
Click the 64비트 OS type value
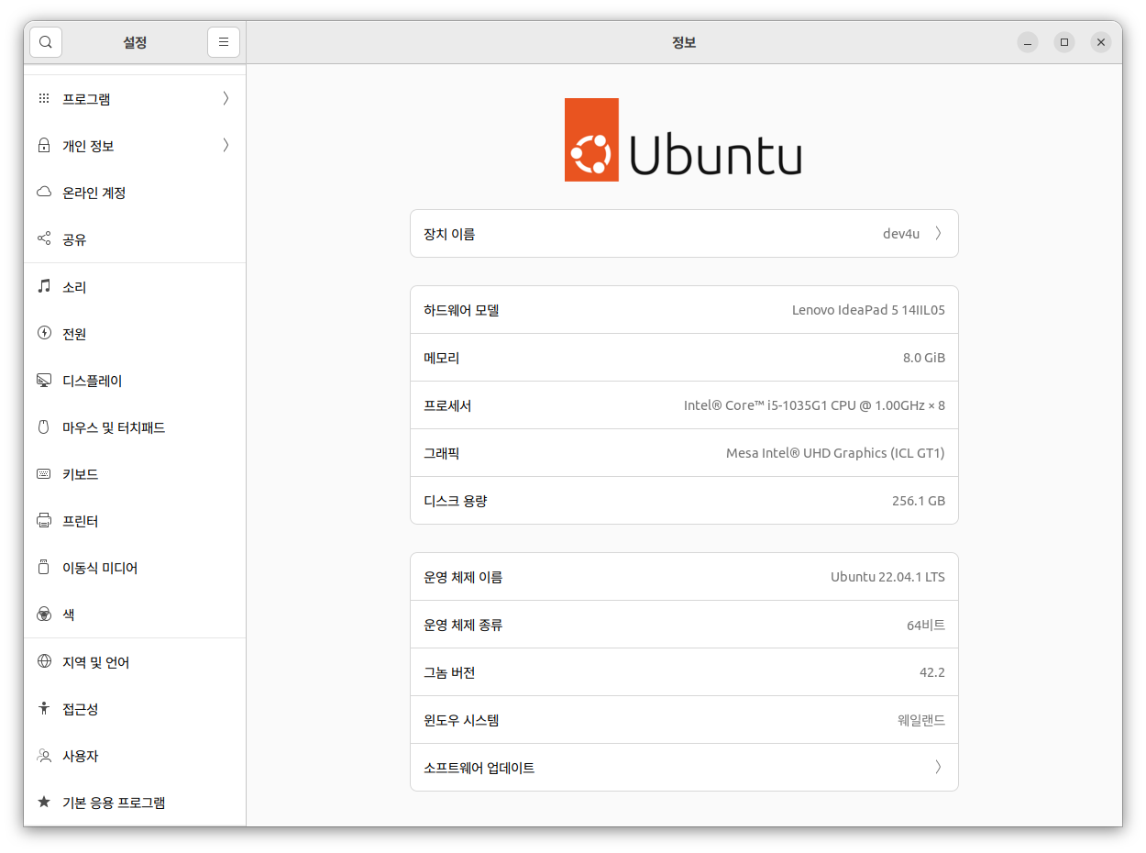[926, 625]
